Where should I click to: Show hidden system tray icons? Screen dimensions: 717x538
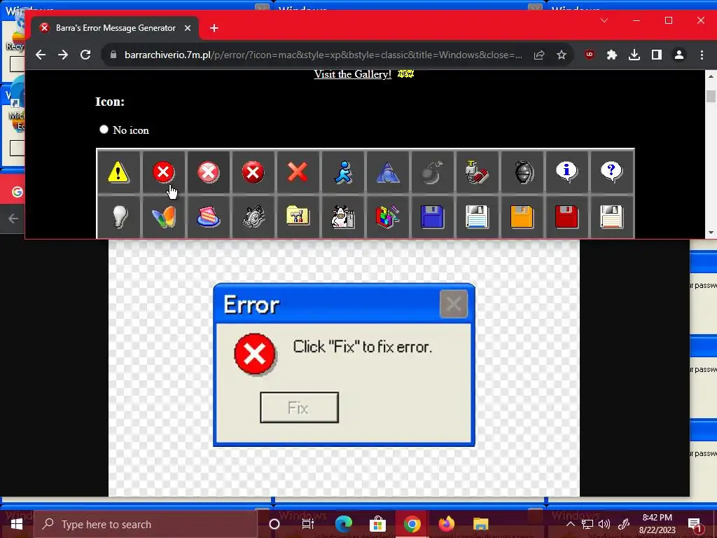tap(570, 524)
